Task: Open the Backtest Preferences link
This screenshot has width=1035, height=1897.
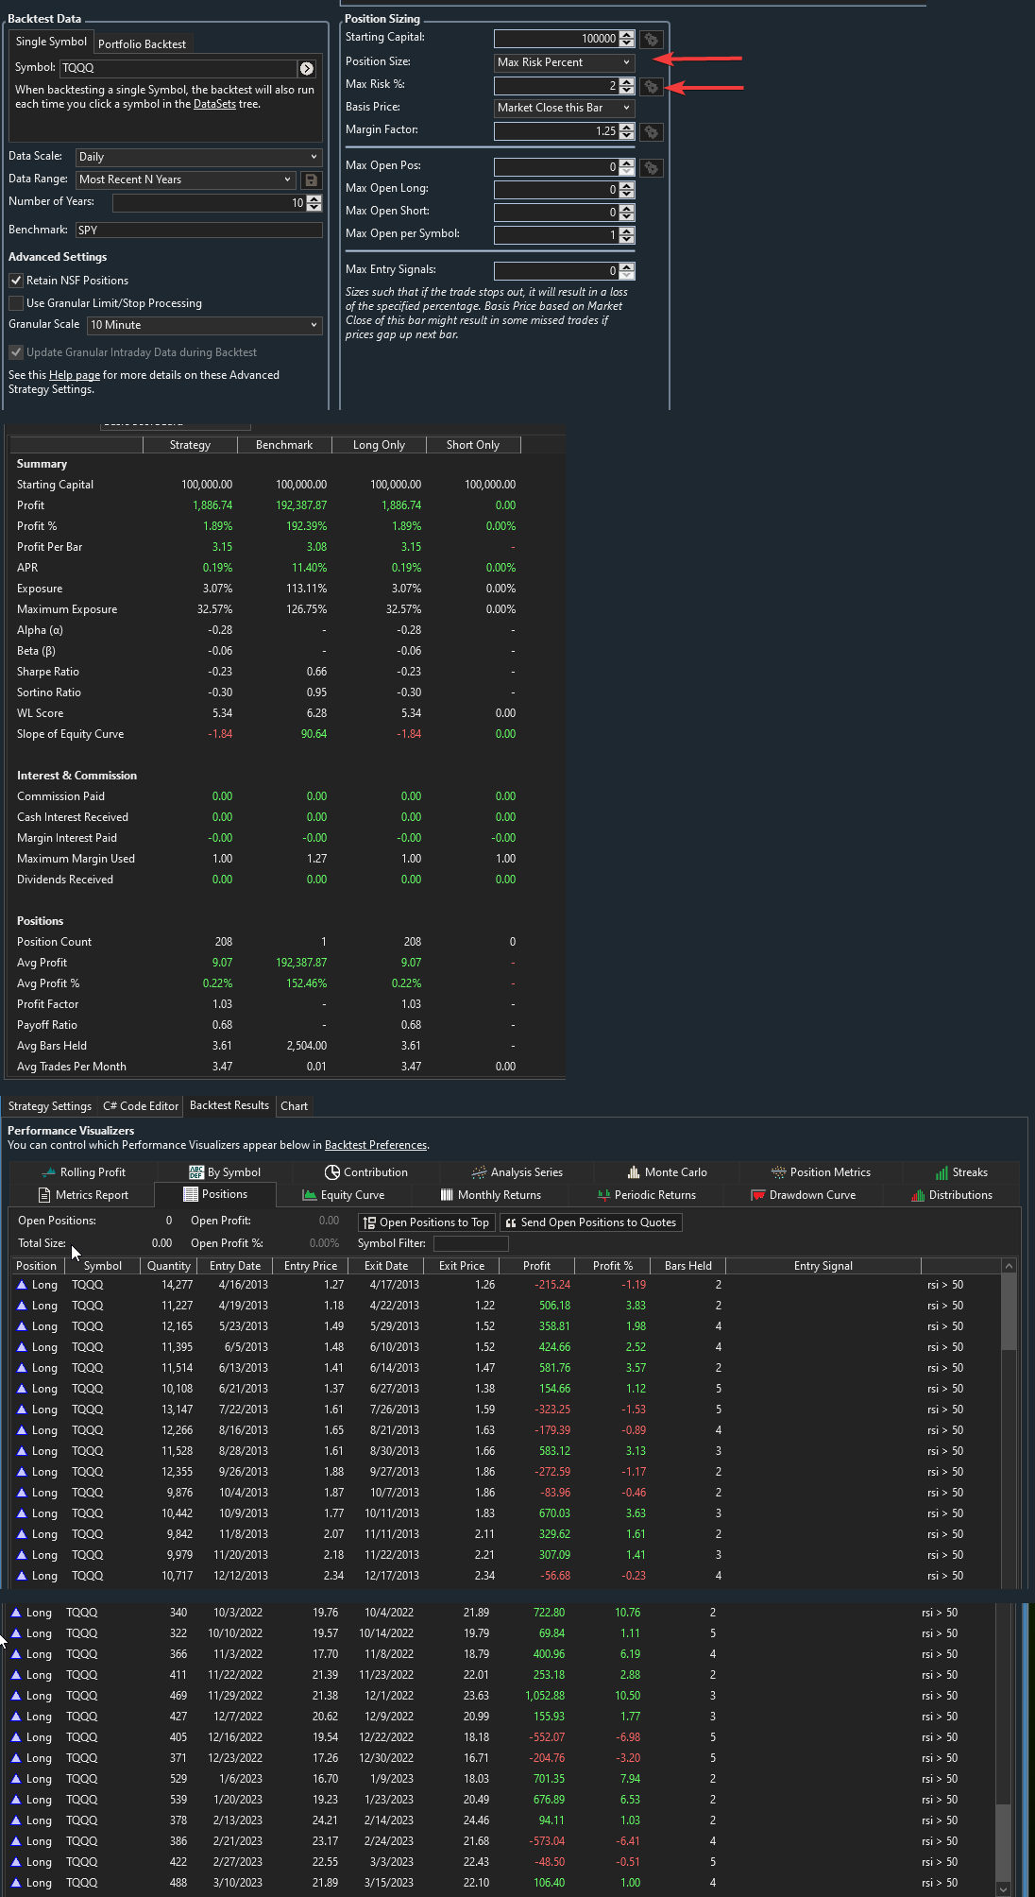Action: [x=375, y=1145]
